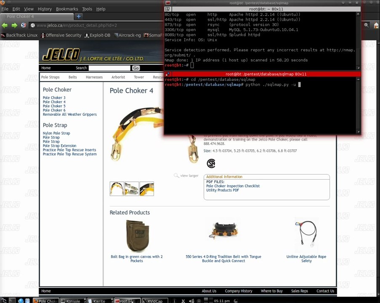Open Exploit-DB bookmark
This screenshot has width=380, height=303.
pos(98,35)
